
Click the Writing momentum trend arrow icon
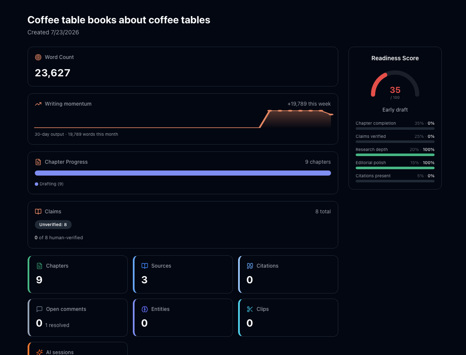coord(38,104)
